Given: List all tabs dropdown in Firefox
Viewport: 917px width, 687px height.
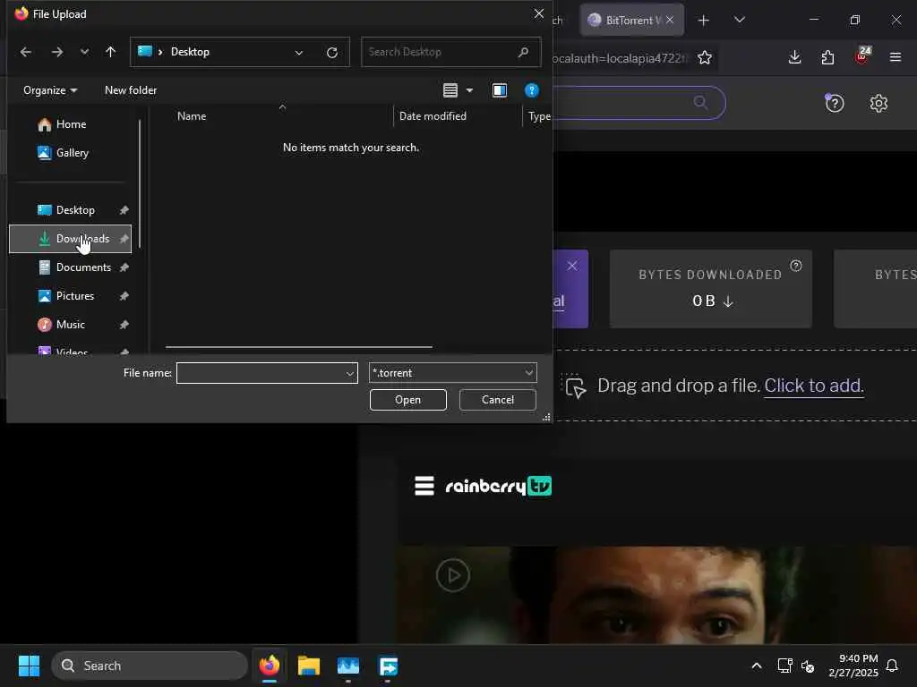Looking at the screenshot, I should pos(739,20).
